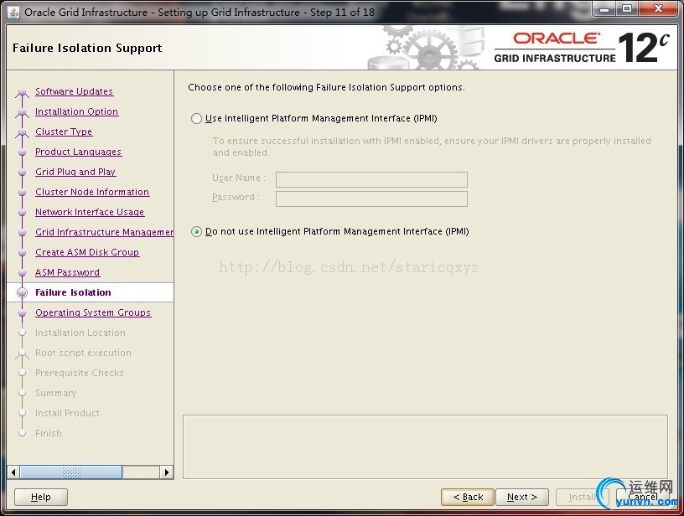Viewport: 684px width, 516px height.
Task: Select Use Intelligent Platform Management Interface radio
Action: (x=196, y=119)
